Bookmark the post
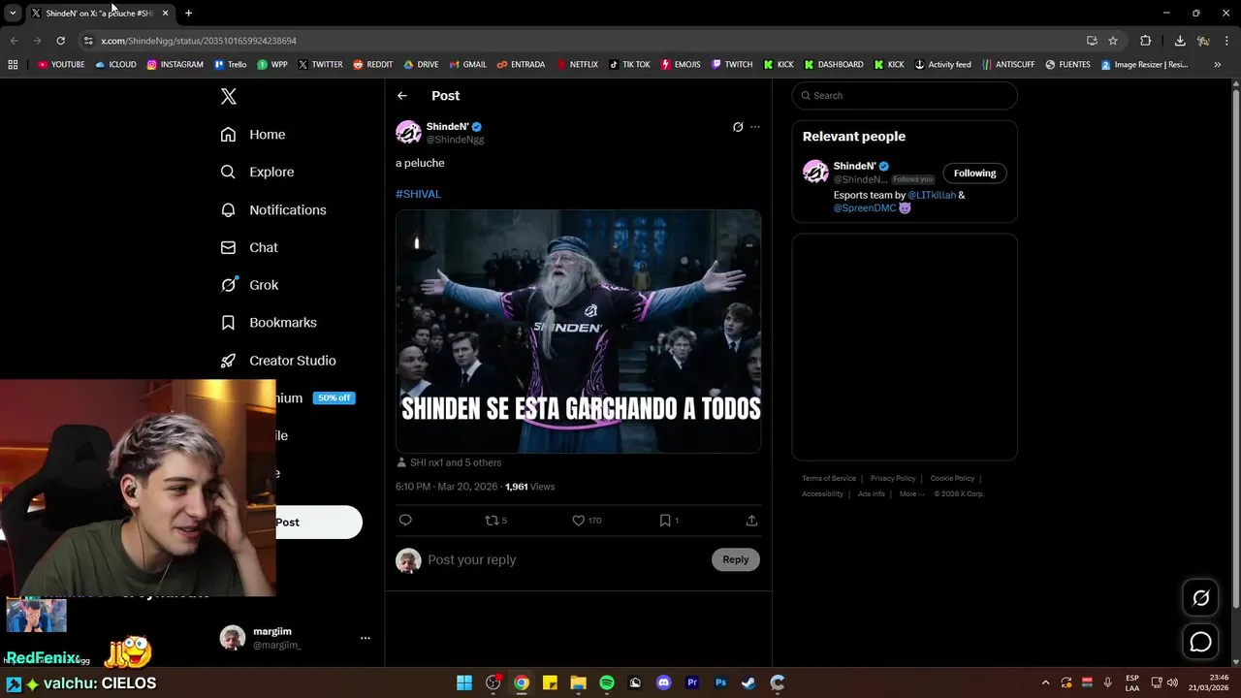This screenshot has height=698, width=1241. [x=668, y=521]
